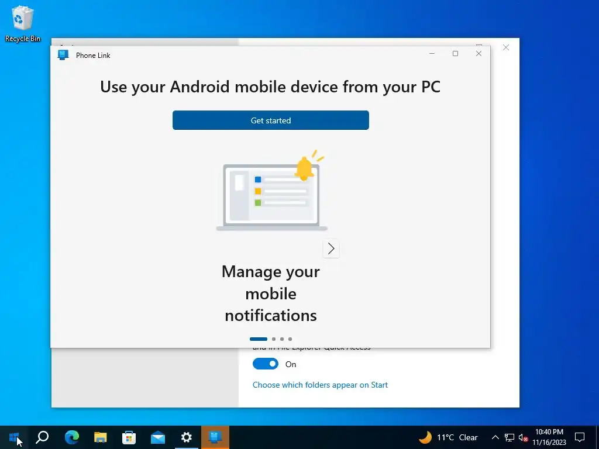The height and width of the screenshot is (449, 599).
Task: Minimize the Phone Link window
Action: click(x=432, y=53)
